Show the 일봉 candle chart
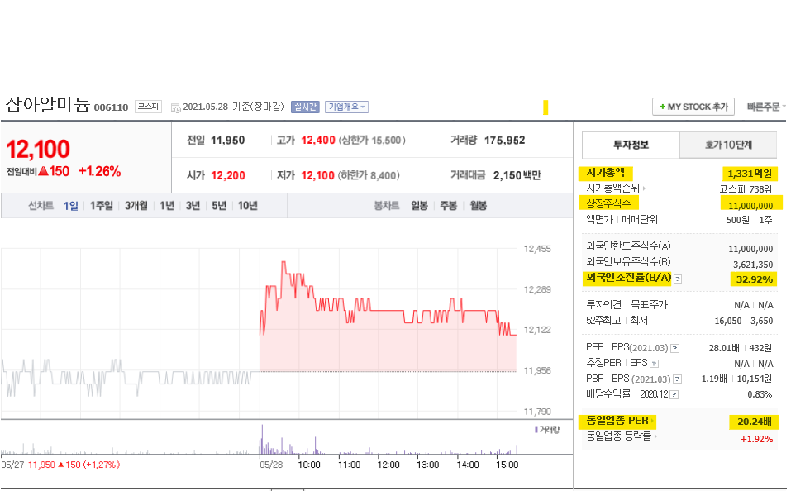 pyautogui.click(x=419, y=206)
